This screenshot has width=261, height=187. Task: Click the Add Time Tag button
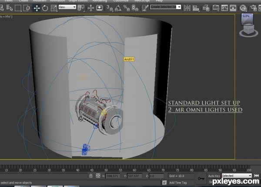tap(178, 183)
